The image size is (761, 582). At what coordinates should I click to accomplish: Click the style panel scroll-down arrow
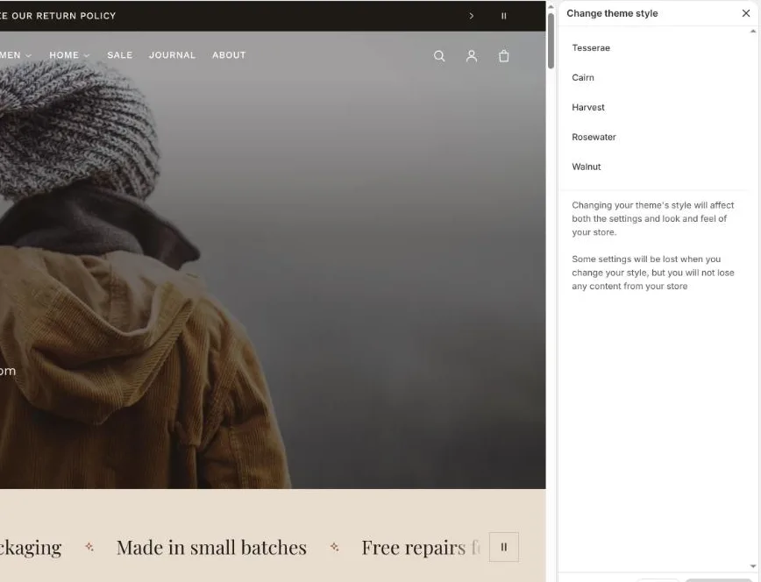[x=753, y=566]
